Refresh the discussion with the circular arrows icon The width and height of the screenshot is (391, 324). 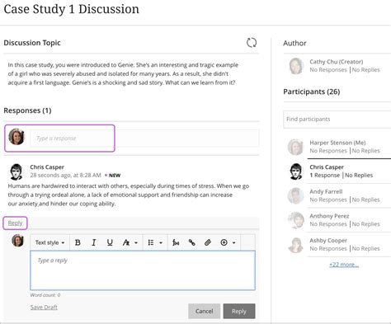tap(252, 43)
